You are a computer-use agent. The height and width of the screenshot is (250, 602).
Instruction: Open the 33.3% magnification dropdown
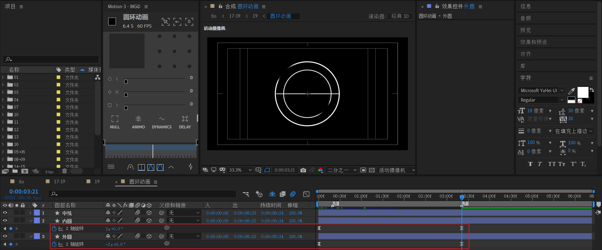pyautogui.click(x=240, y=170)
